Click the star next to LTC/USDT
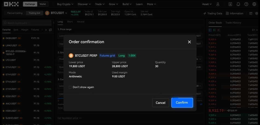260x125 pixels. pos(4,60)
